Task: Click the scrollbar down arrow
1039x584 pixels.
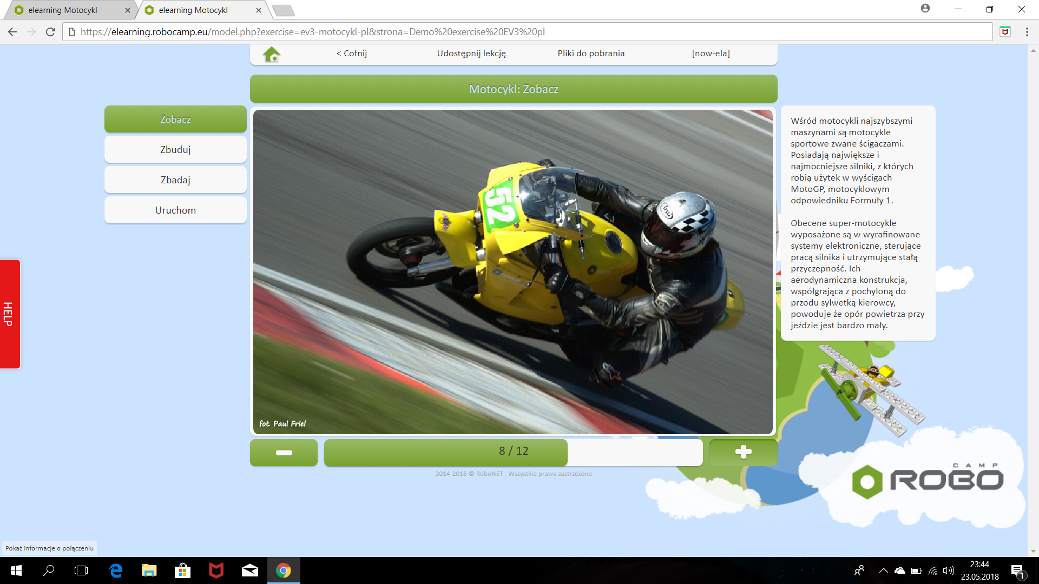Action: pos(1033,551)
